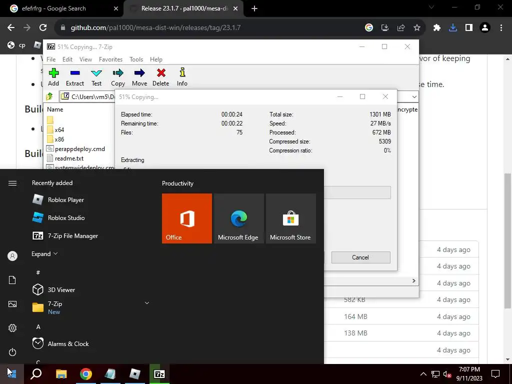Open Chrome tab search dropdown arrow
This screenshot has width=512, height=384.
click(x=431, y=7)
